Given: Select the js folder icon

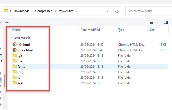Looking at the screenshot, I should pyautogui.click(x=14, y=77).
